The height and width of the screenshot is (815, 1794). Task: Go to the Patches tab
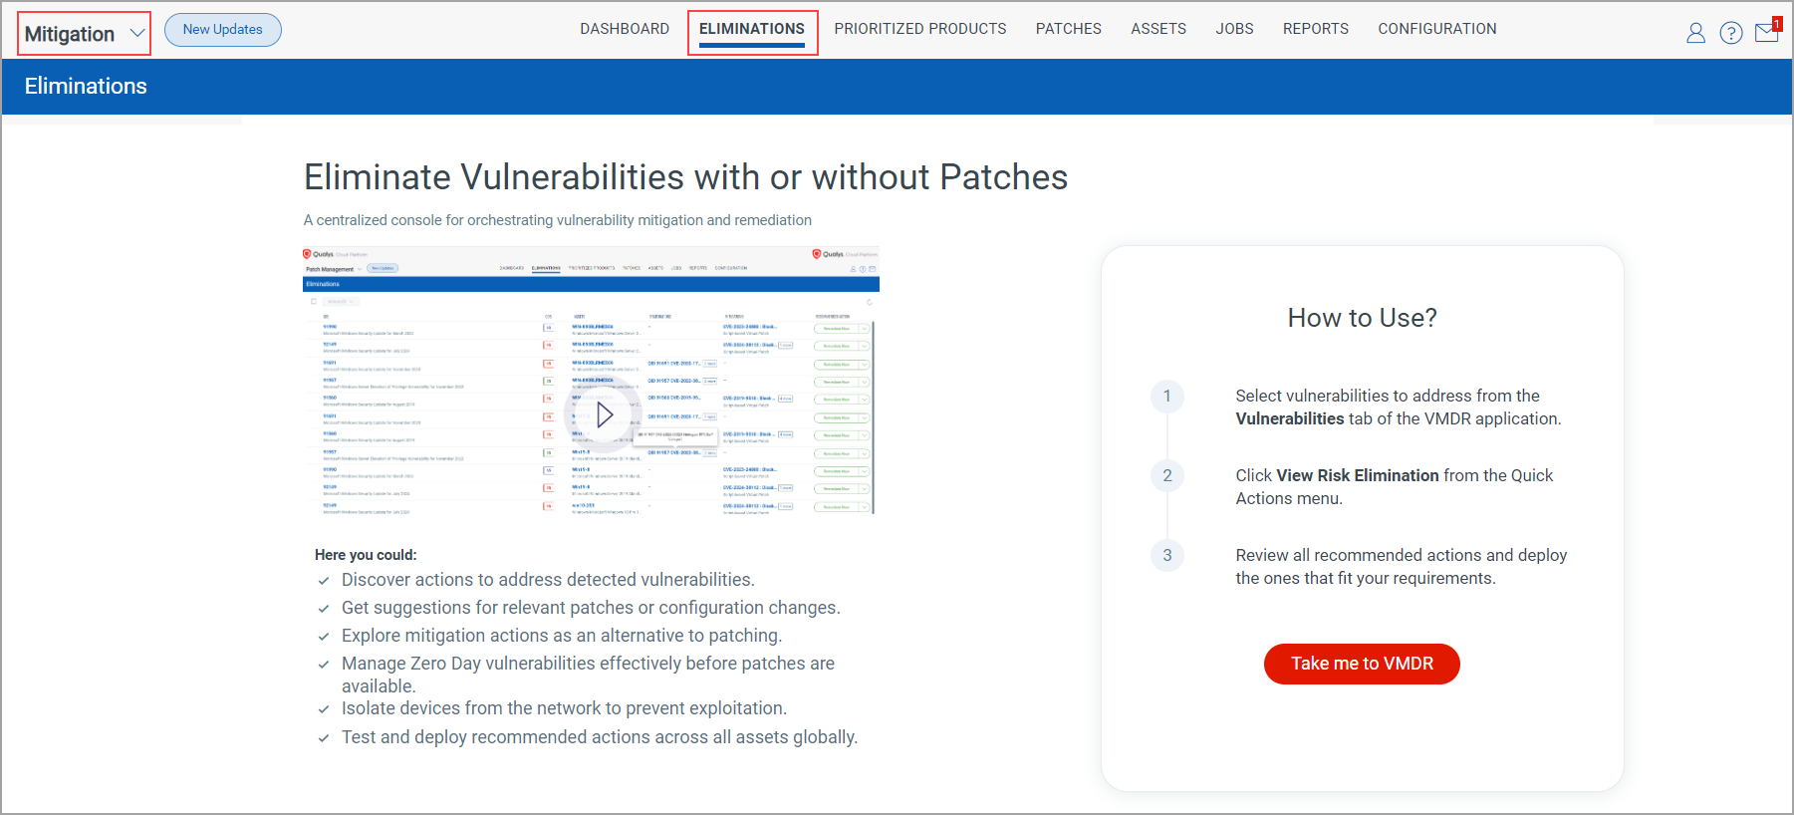click(1069, 29)
